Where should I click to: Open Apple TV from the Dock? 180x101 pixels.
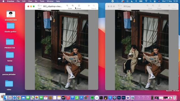pos(64,98)
